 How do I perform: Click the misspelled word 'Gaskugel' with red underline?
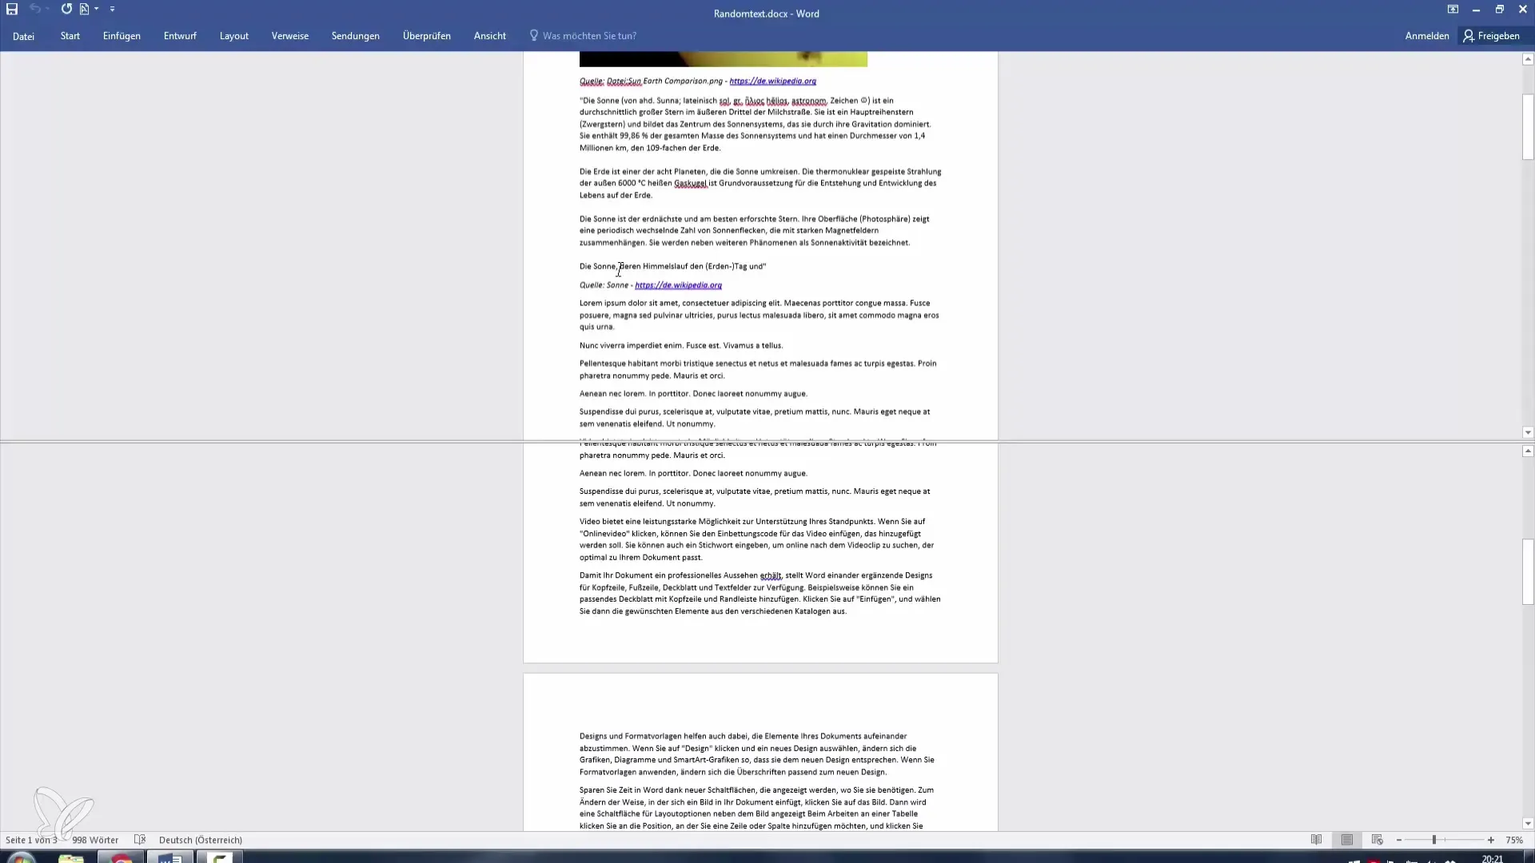click(691, 183)
